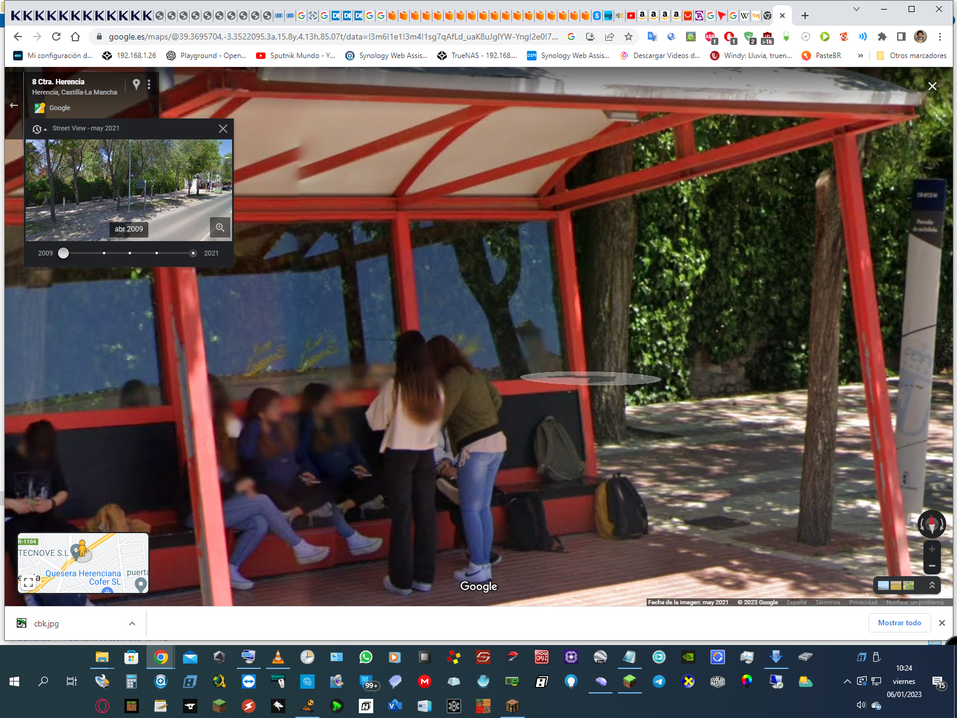Bookmark this page with the star icon

[x=629, y=36]
